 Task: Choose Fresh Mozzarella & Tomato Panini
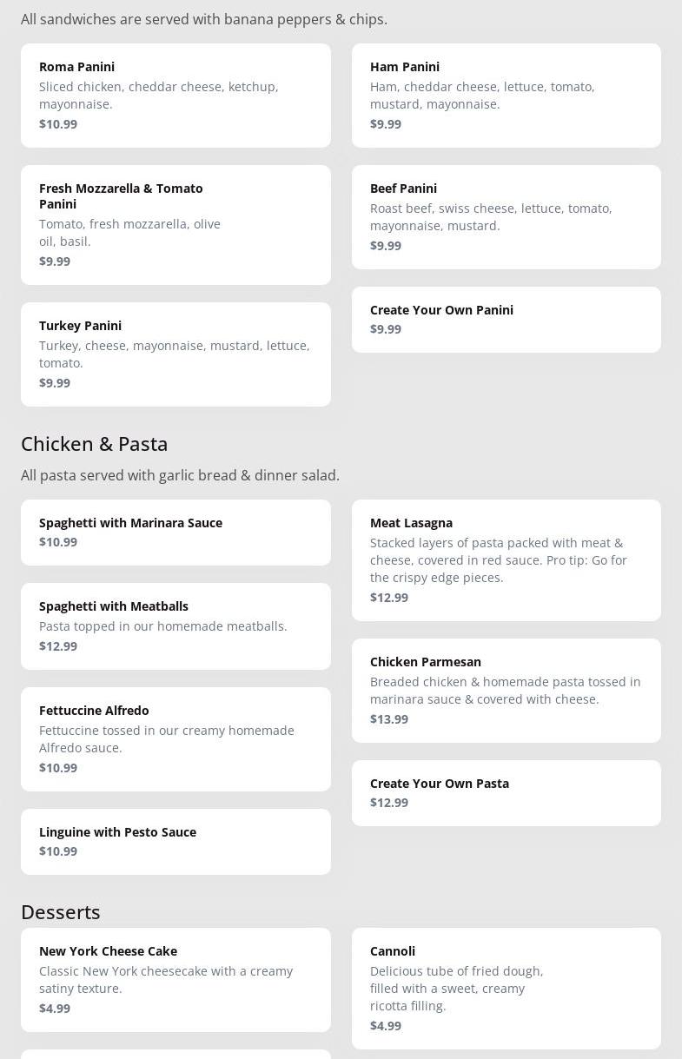point(175,224)
